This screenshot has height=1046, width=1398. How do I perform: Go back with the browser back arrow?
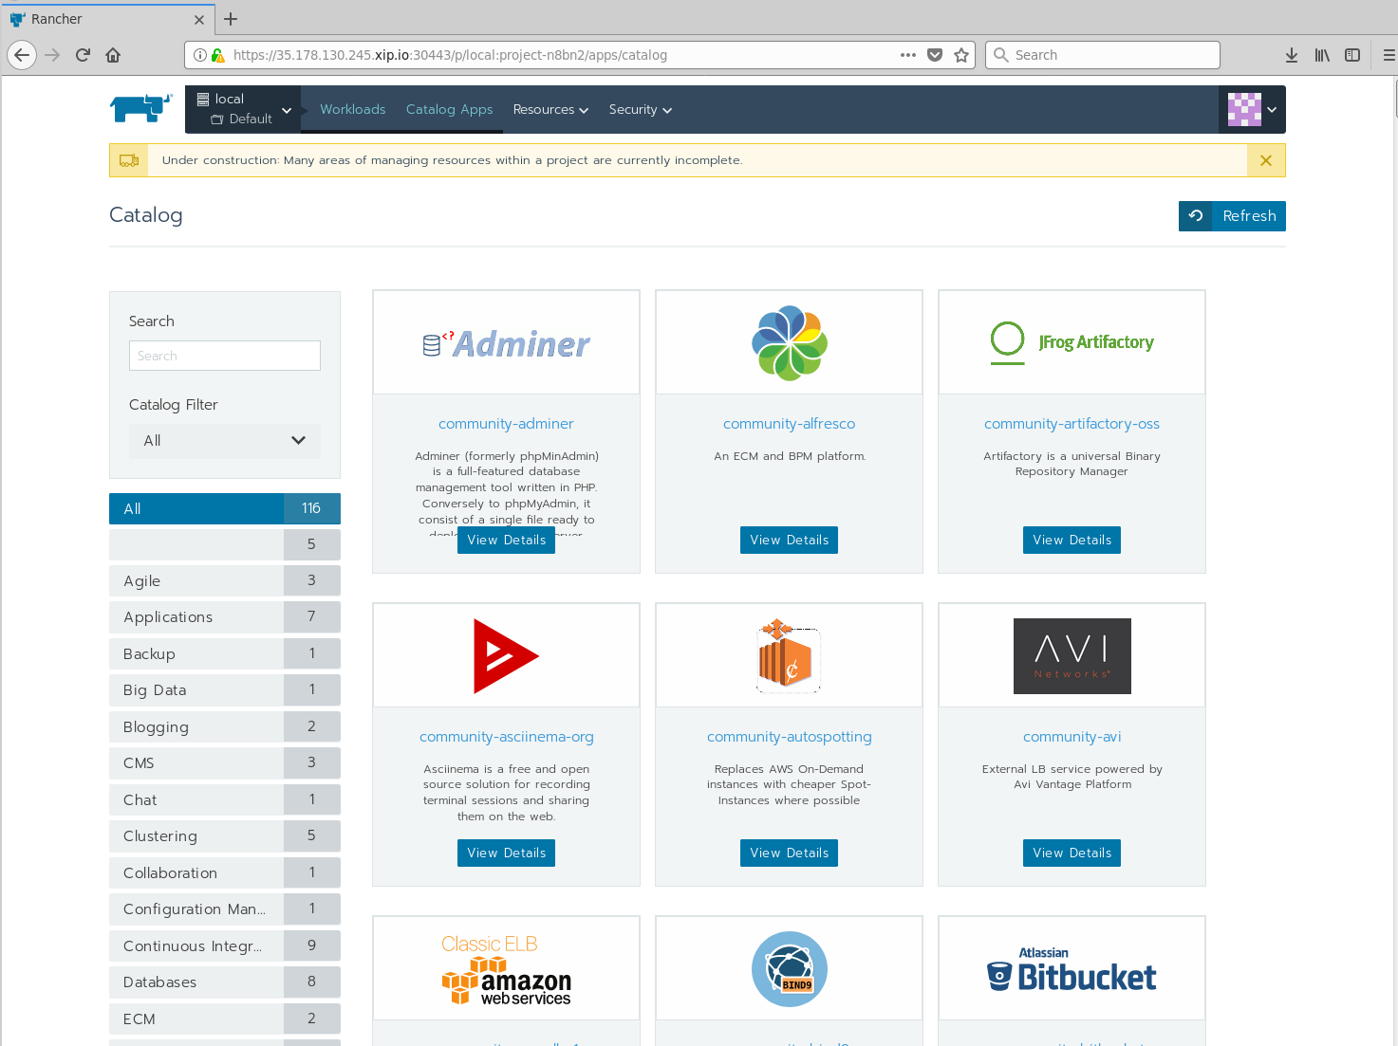(x=22, y=55)
